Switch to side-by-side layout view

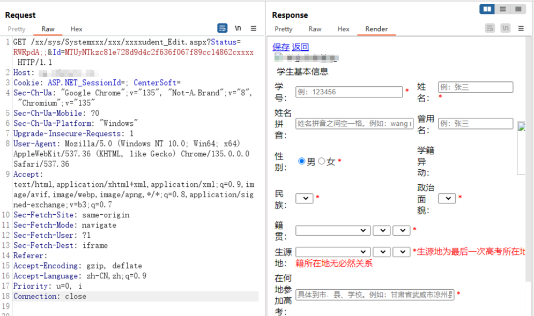coord(487,9)
